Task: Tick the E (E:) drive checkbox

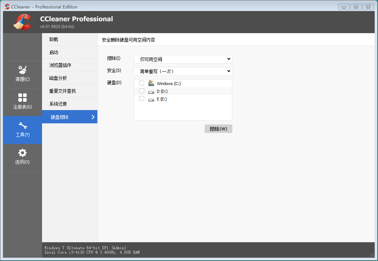Action: [142, 99]
